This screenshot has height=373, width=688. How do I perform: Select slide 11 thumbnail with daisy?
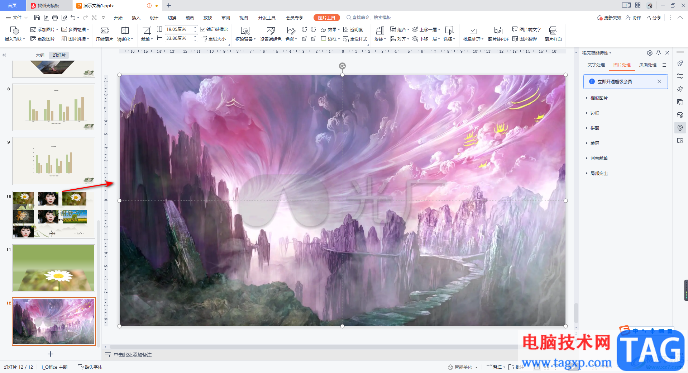[54, 268]
